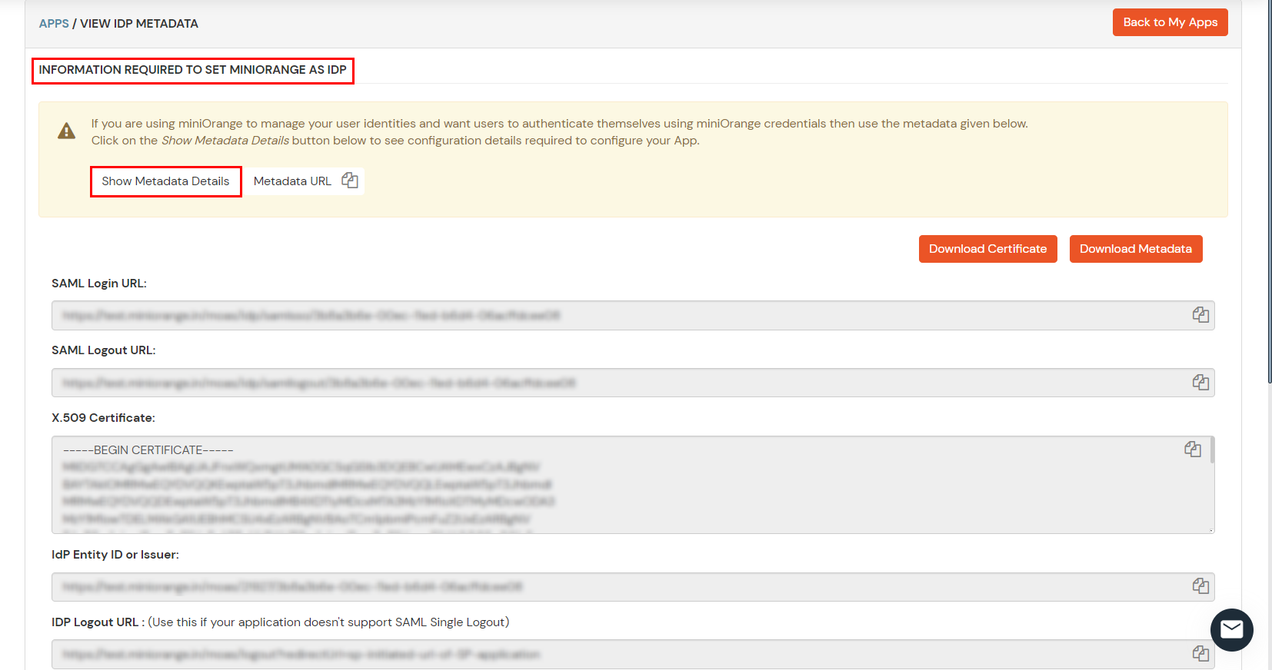Click the SAML Login URL field

[633, 316]
